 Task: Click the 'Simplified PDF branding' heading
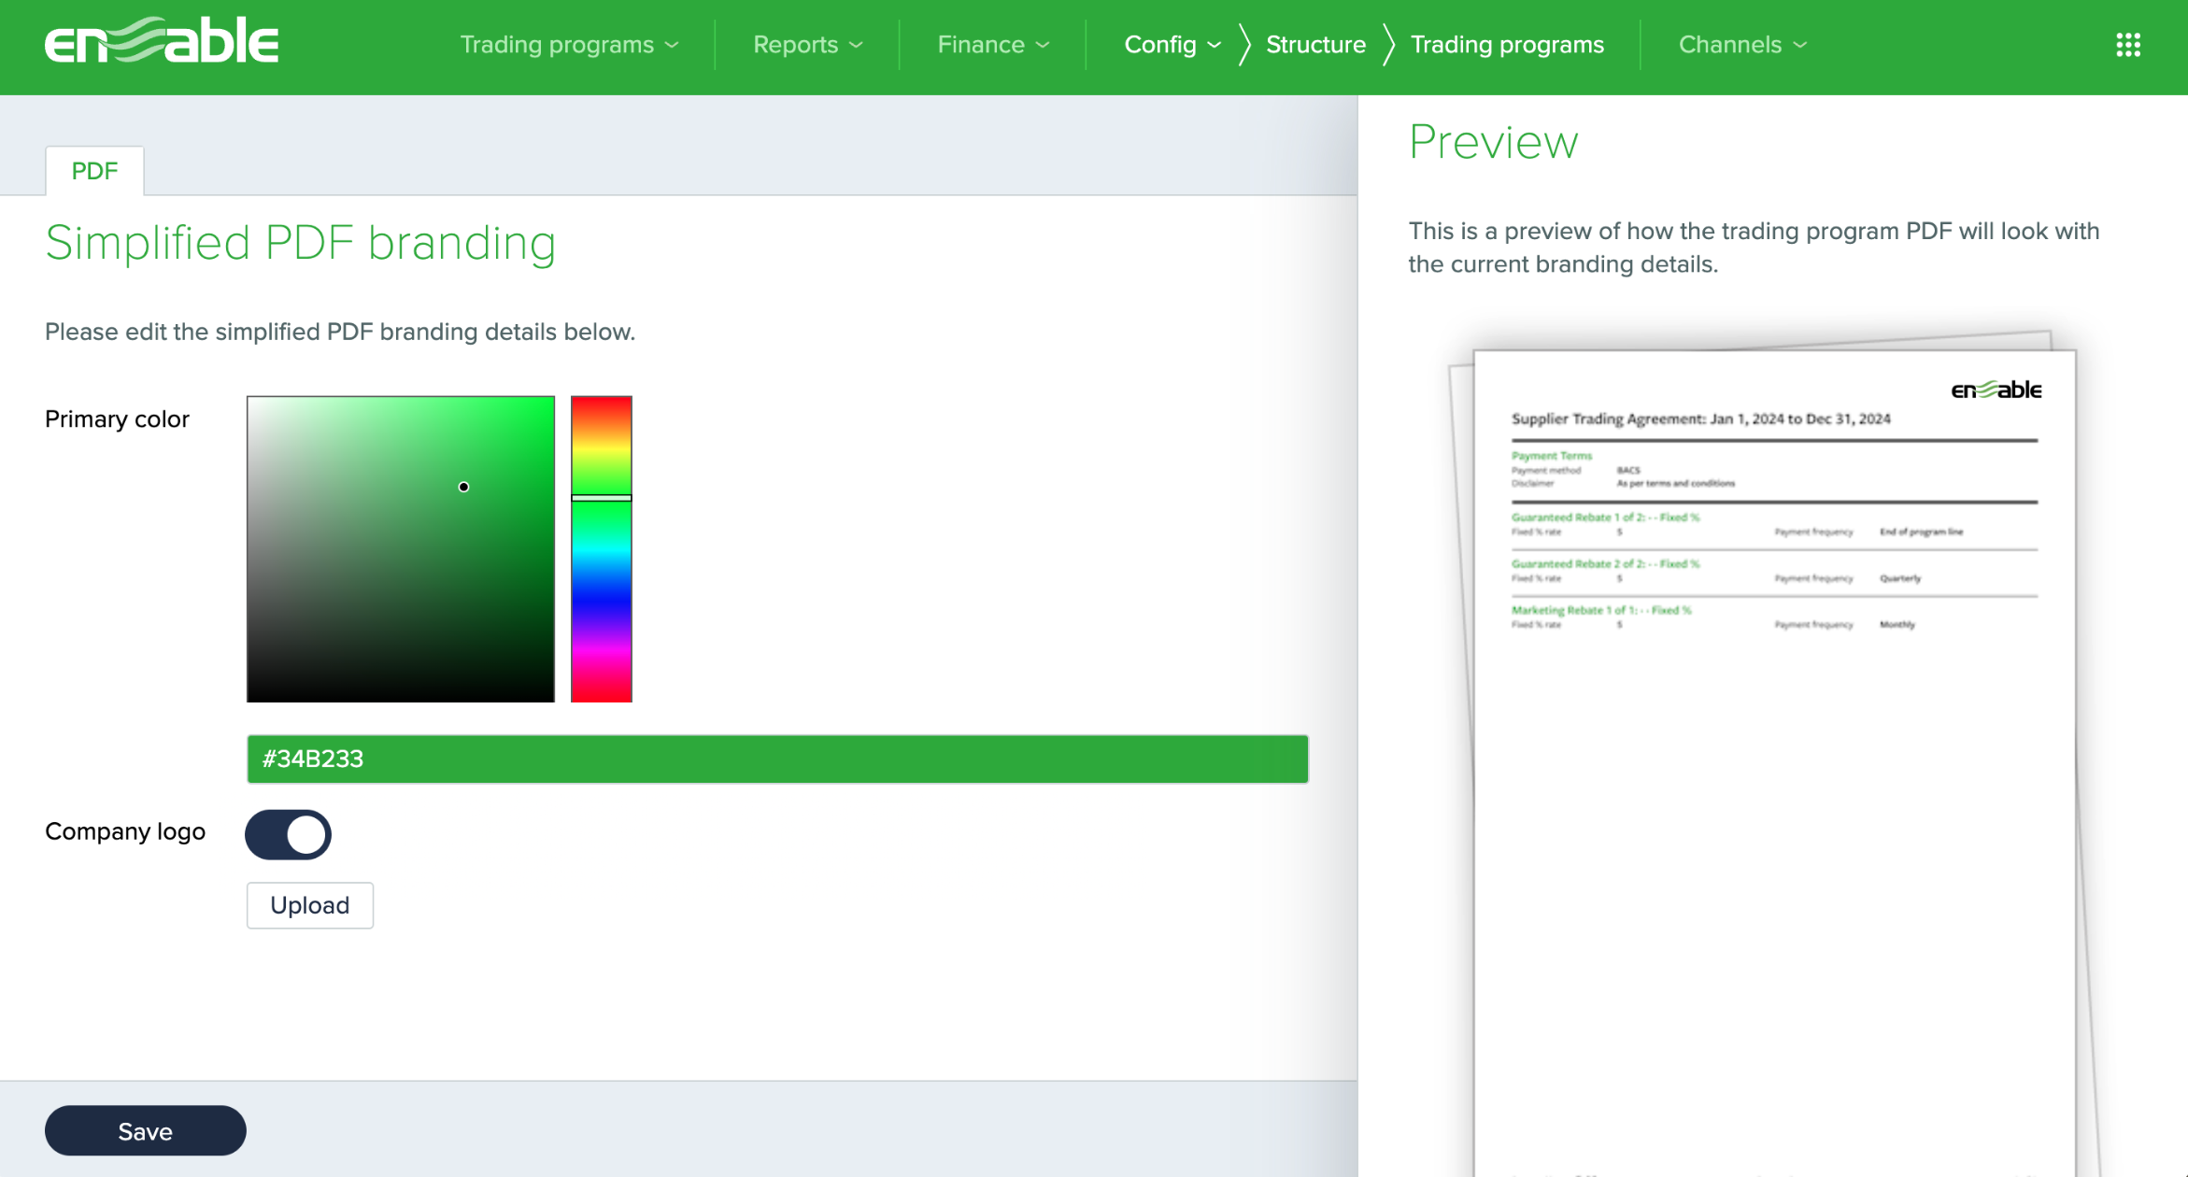[x=301, y=243]
